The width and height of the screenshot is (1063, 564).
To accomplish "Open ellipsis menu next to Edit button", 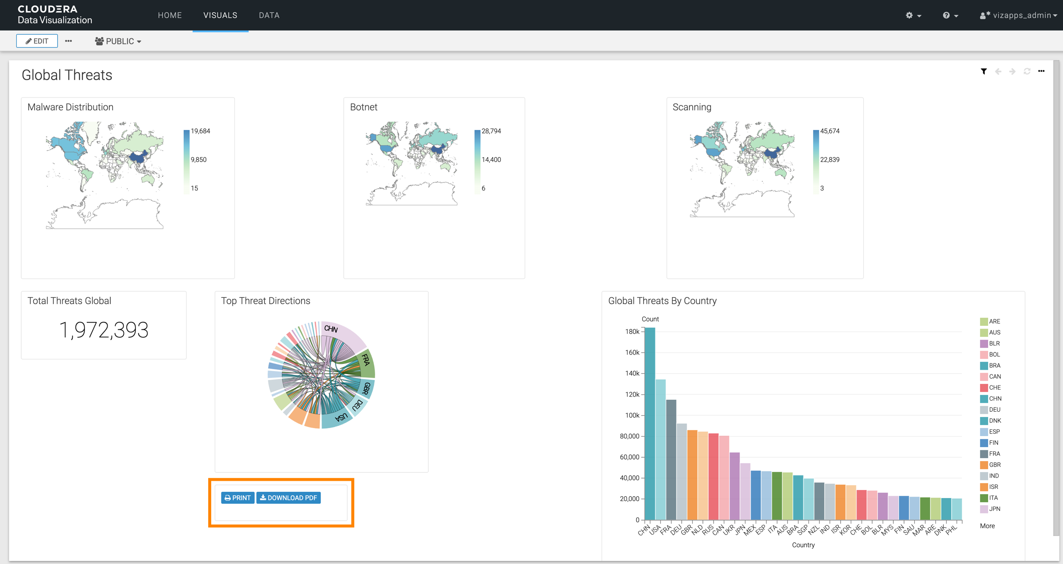I will (x=68, y=41).
